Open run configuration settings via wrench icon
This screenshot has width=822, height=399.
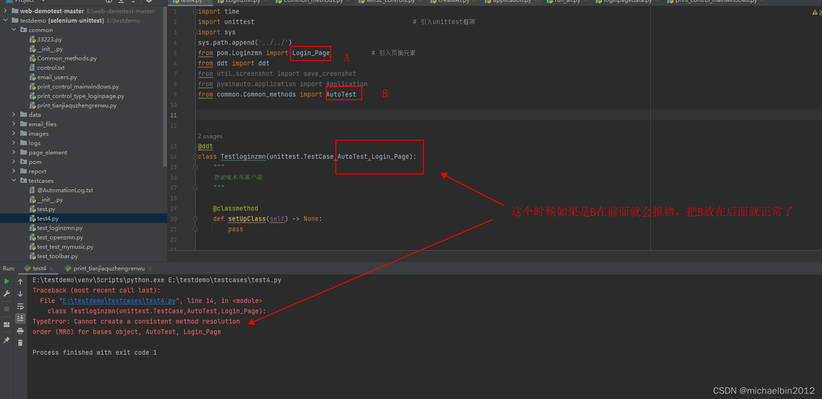pos(7,293)
